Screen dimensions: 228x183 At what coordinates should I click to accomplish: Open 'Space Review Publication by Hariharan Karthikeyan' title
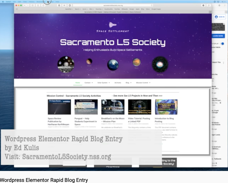[x=59, y=121]
